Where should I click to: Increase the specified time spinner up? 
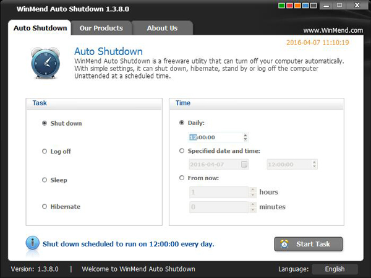(314, 162)
